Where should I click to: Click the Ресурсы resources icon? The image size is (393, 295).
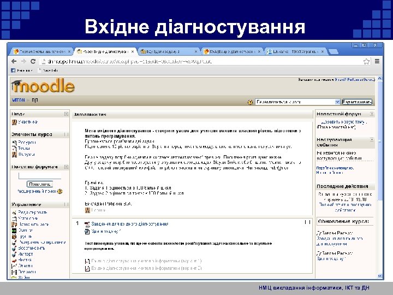pos(14,143)
